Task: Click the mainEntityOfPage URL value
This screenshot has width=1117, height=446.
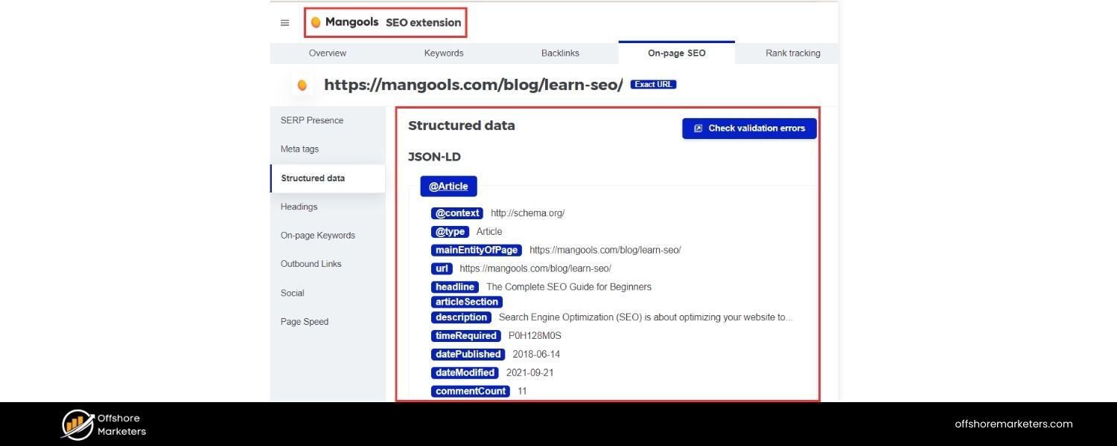Action: (x=605, y=251)
